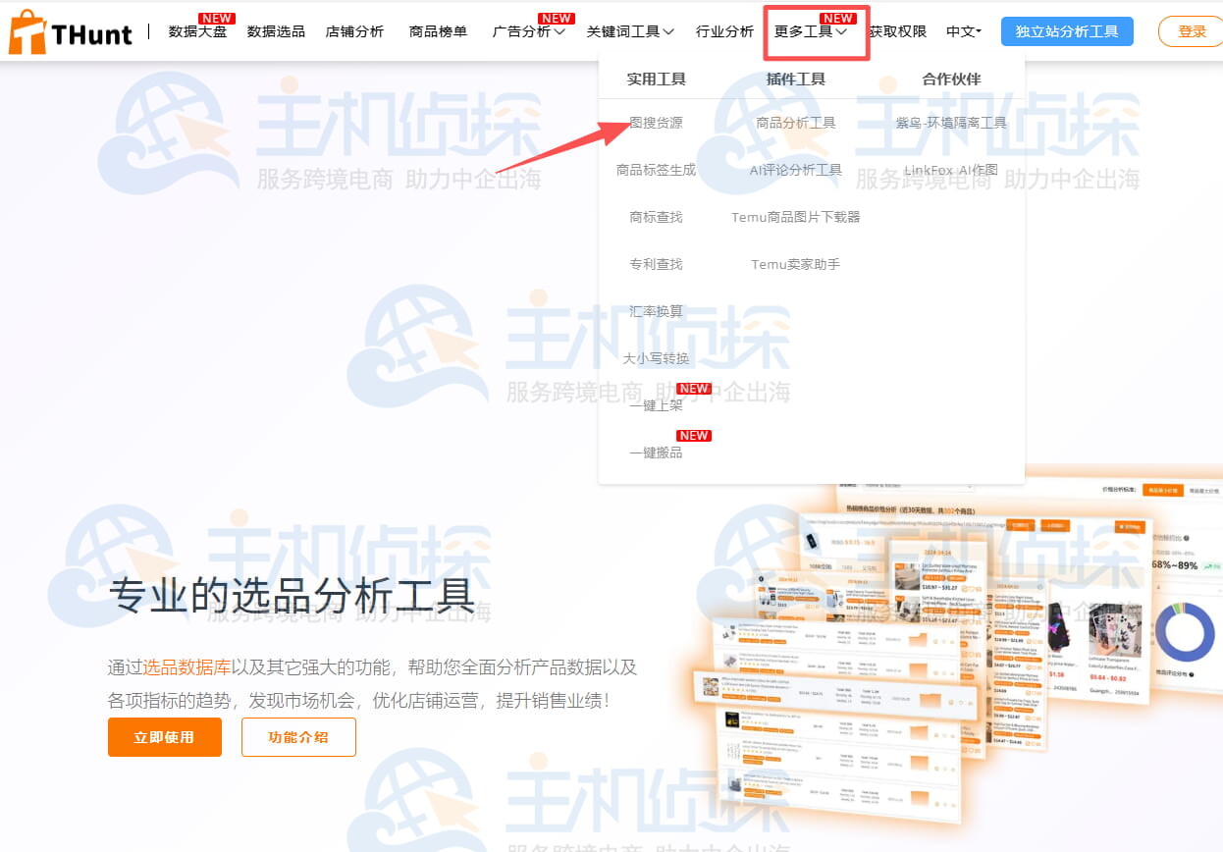This screenshot has height=852, width=1223.
Task: Click Temu商品图片下载器 plugin link
Action: tap(795, 216)
